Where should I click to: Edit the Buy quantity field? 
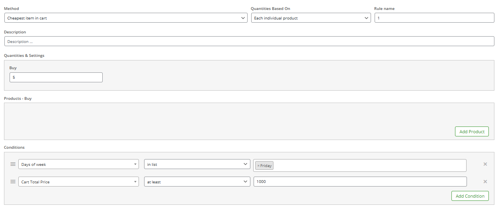(56, 78)
